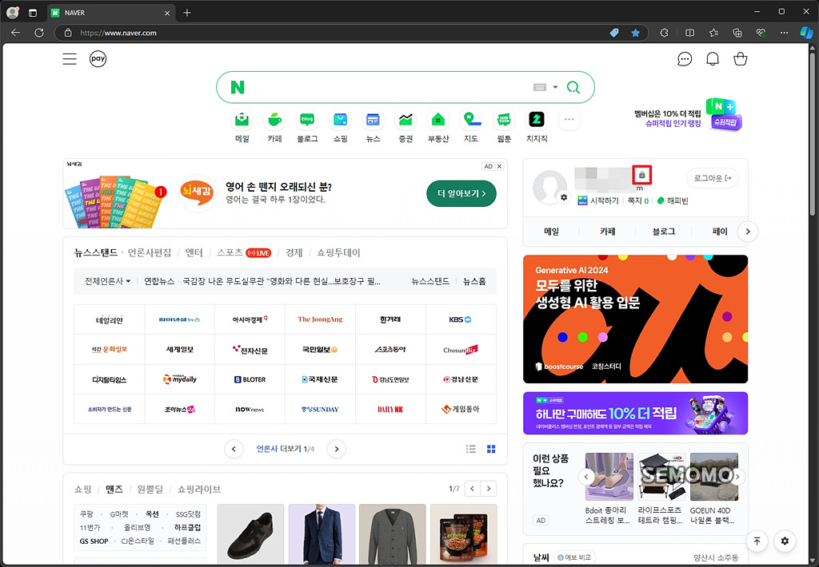This screenshot has height=567, width=819.
Task: Open browser extensions icon
Action: pyautogui.click(x=664, y=32)
